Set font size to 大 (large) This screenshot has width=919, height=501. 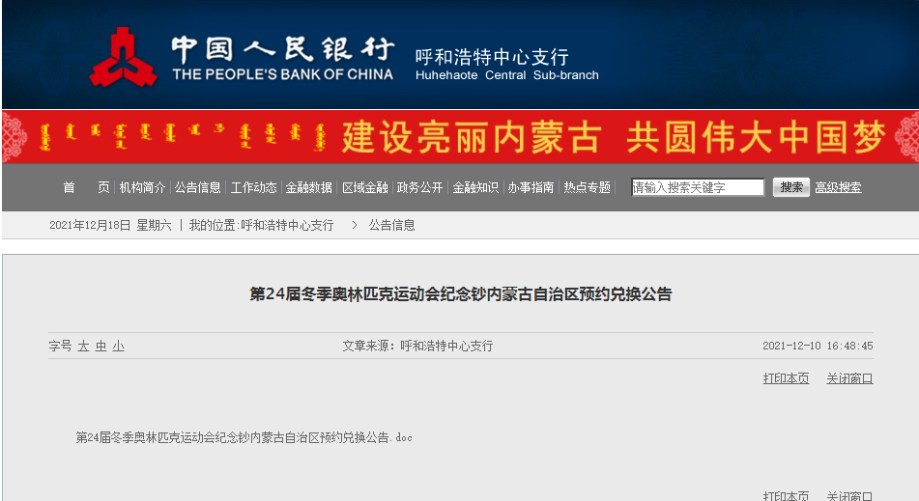click(x=83, y=346)
